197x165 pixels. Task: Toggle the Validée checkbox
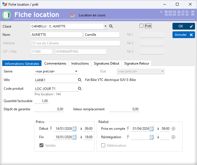41,145
